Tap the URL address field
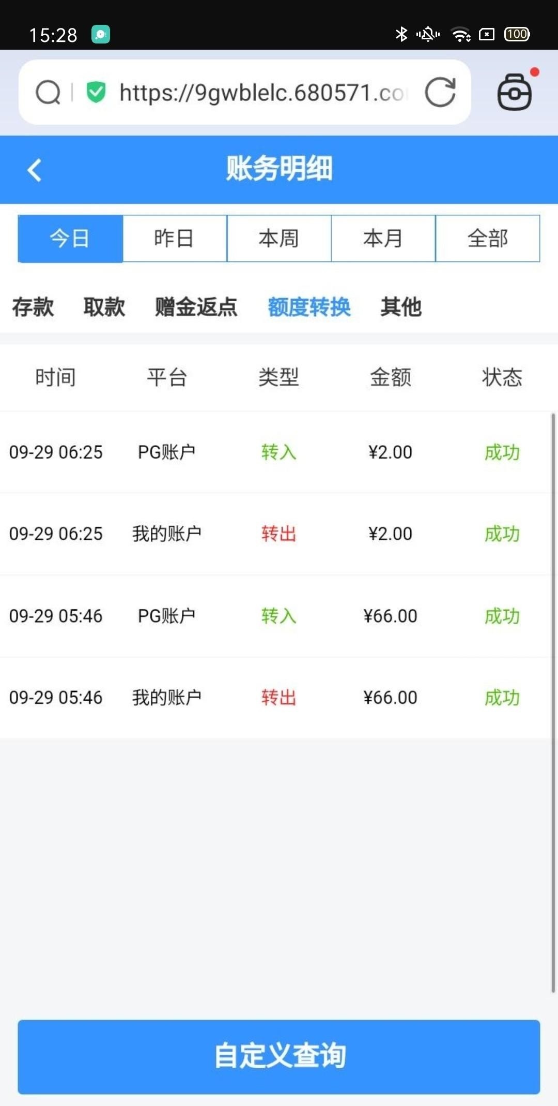The width and height of the screenshot is (558, 1106). [261, 93]
